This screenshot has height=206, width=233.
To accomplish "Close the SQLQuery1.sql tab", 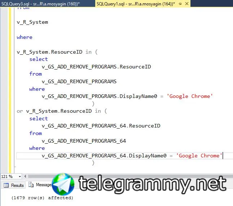I will pyautogui.click(x=187, y=4).
